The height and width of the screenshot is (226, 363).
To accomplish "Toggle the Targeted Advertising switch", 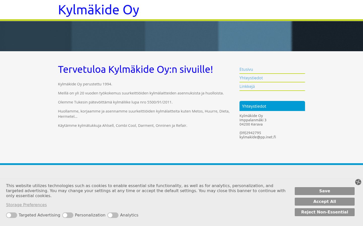I will pos(12,215).
